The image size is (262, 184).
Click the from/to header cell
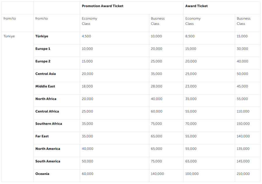10,18
